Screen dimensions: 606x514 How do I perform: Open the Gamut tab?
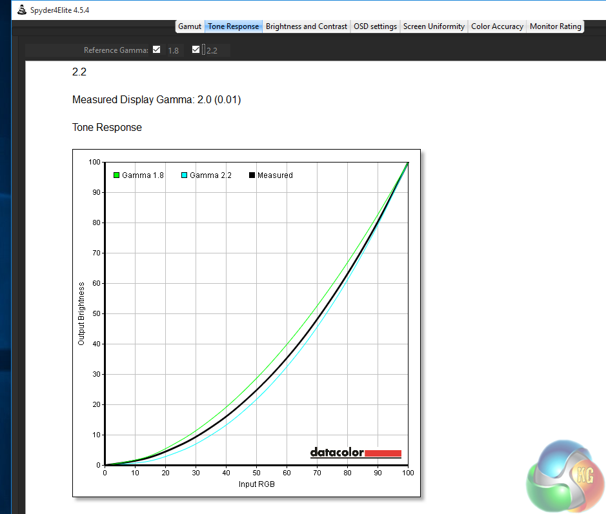click(190, 26)
